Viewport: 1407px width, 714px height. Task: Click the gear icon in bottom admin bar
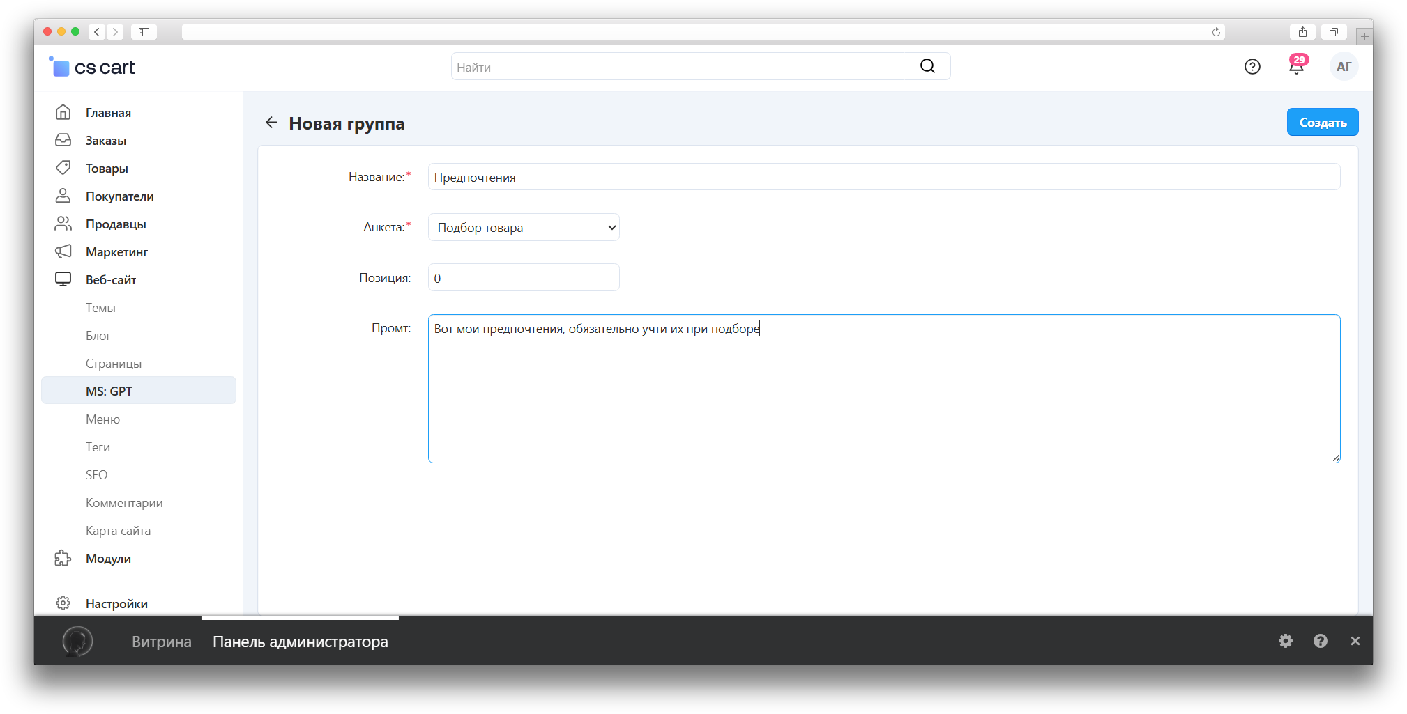pos(1286,641)
